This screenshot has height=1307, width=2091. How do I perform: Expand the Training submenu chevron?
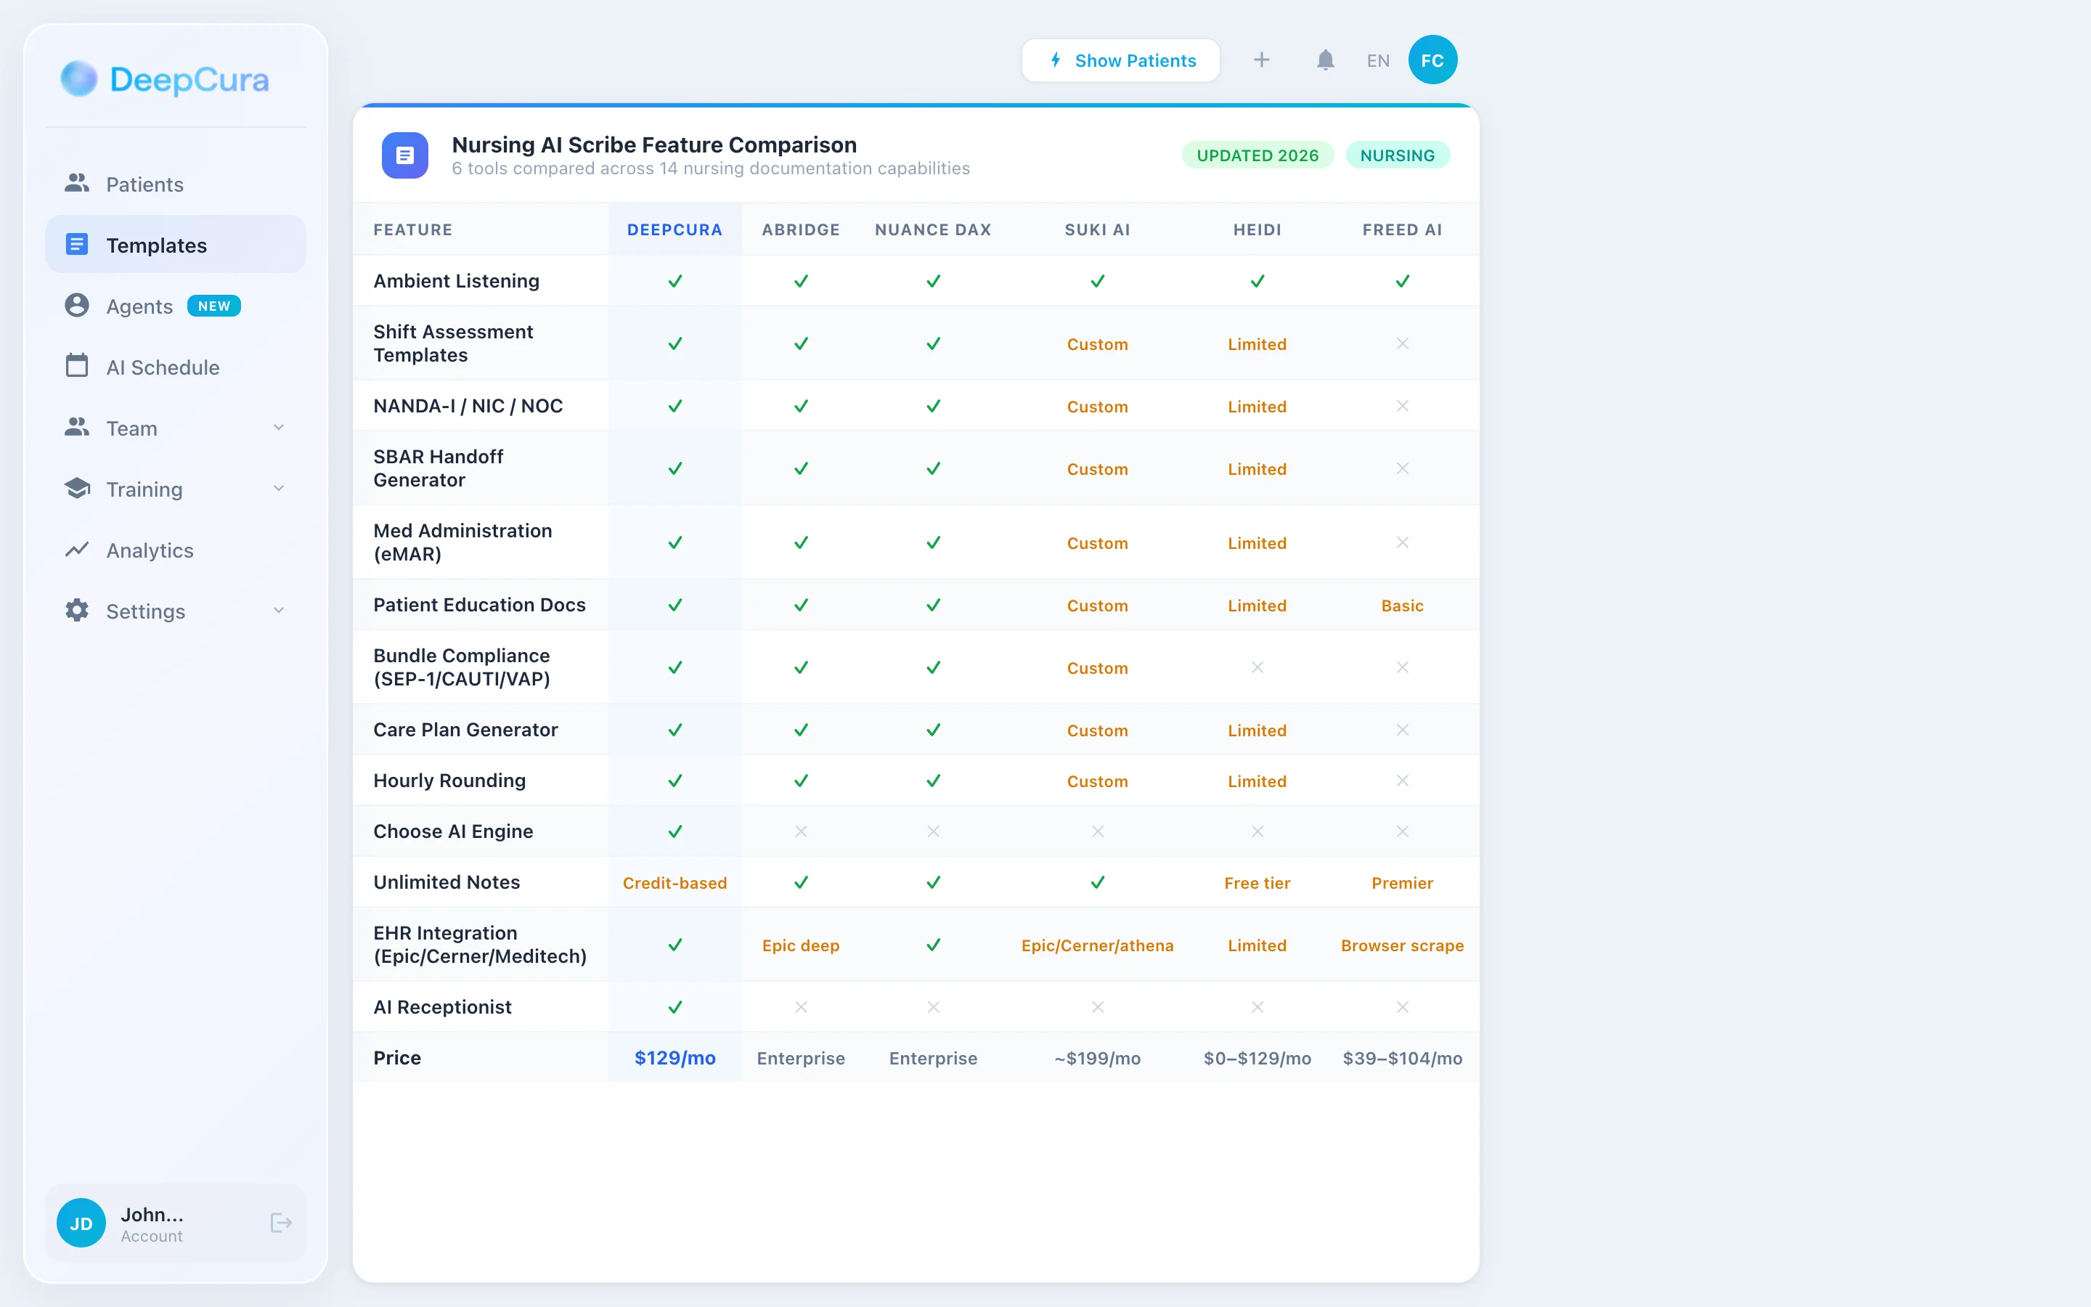click(278, 489)
